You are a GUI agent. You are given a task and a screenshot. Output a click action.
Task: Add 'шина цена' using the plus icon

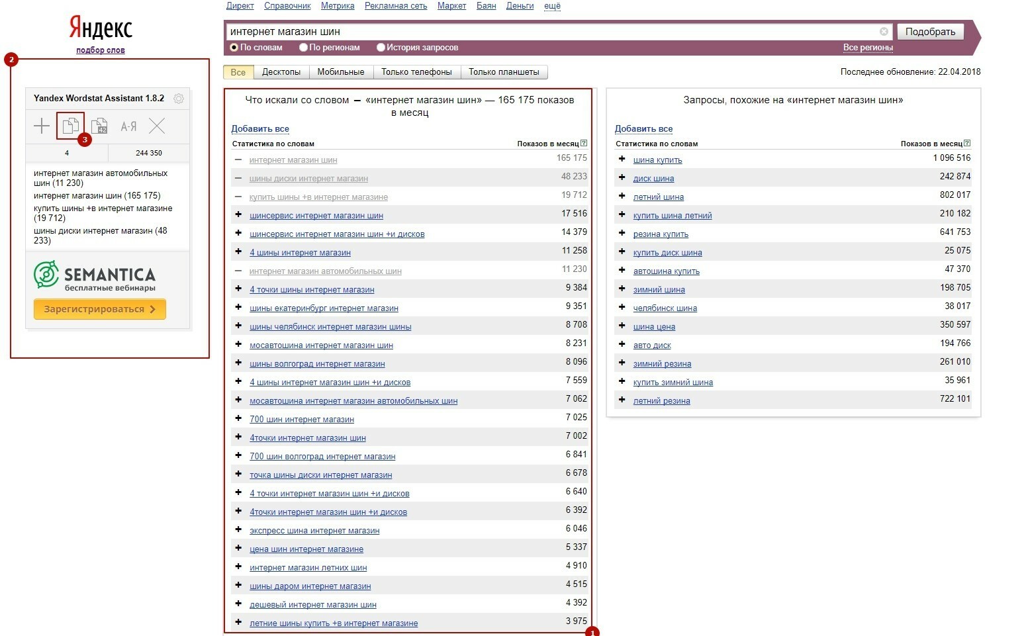(622, 326)
